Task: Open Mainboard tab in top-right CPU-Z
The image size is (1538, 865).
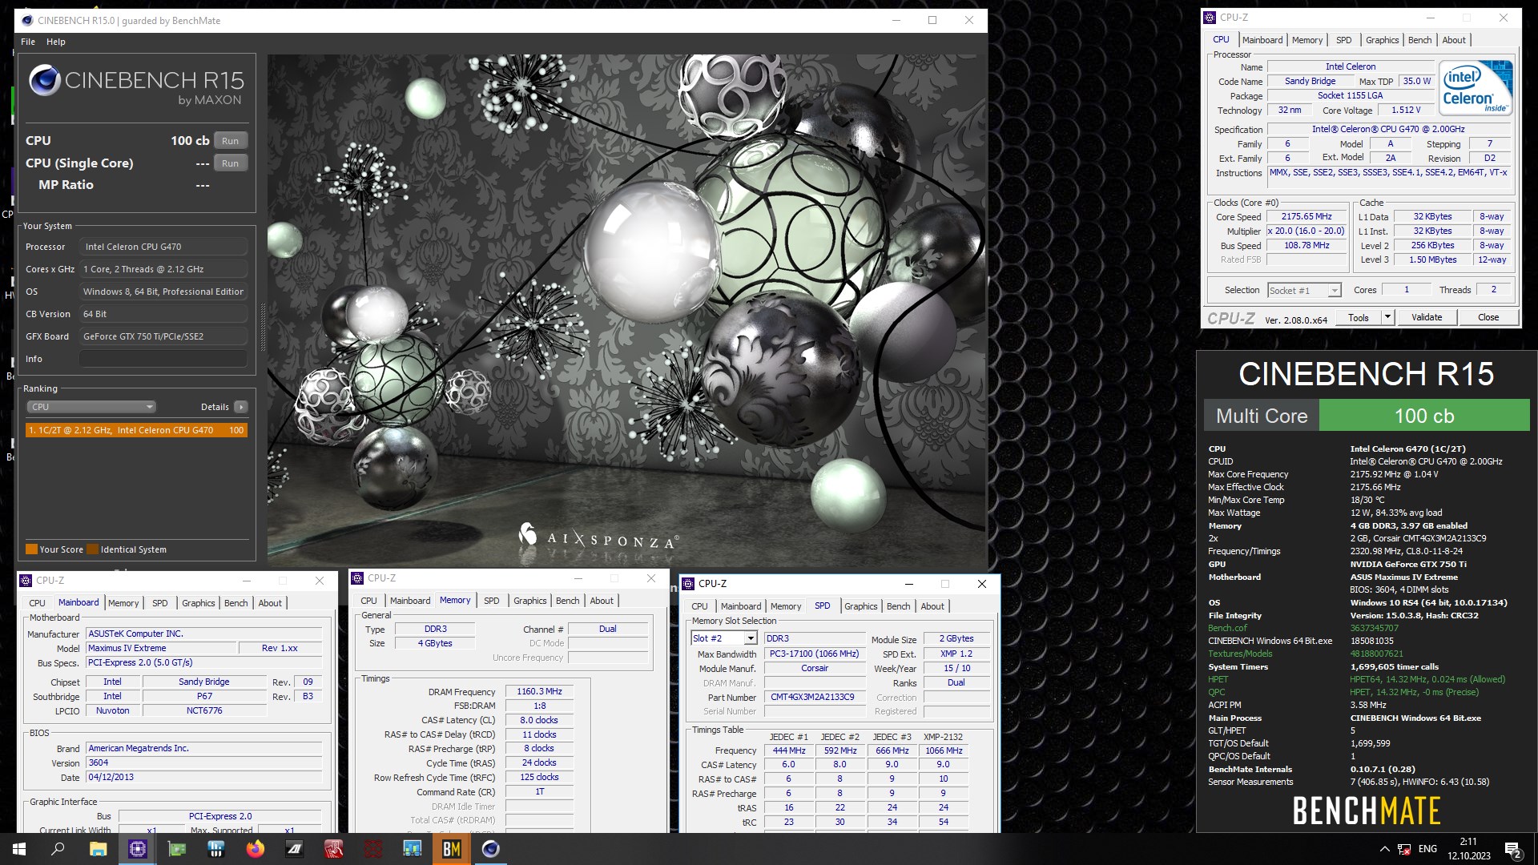Action: 1262,40
